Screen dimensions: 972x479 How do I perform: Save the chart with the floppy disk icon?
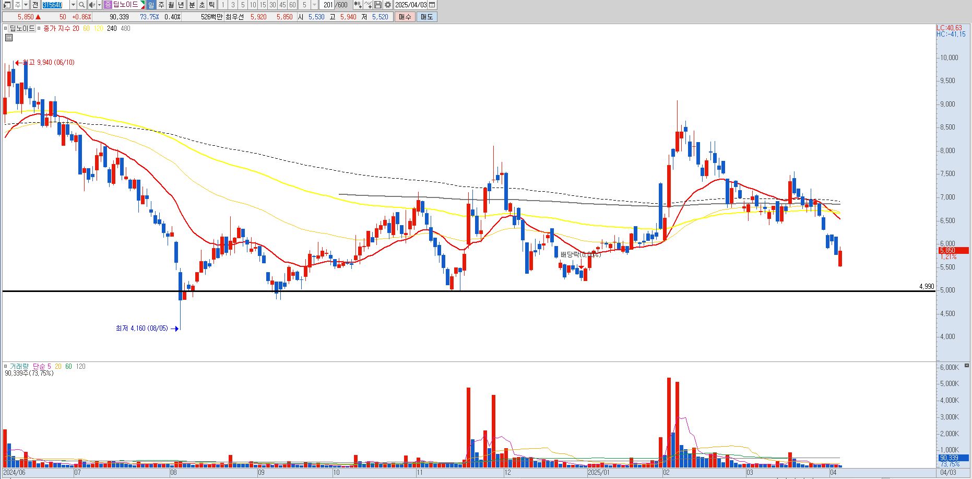click(377, 5)
